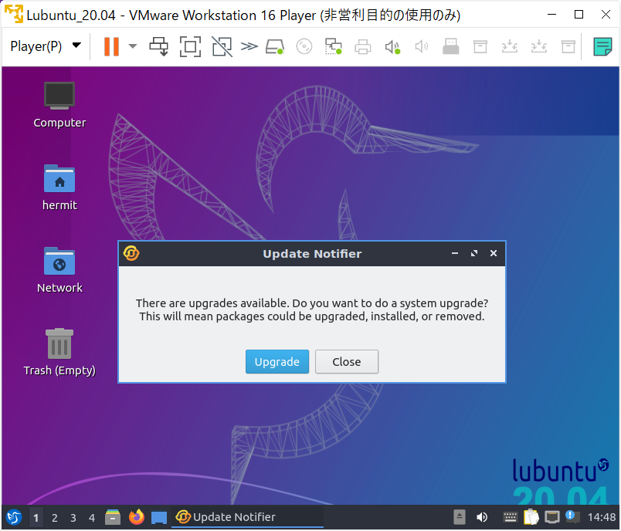Open the clipboard manager tray icon

[x=531, y=517]
